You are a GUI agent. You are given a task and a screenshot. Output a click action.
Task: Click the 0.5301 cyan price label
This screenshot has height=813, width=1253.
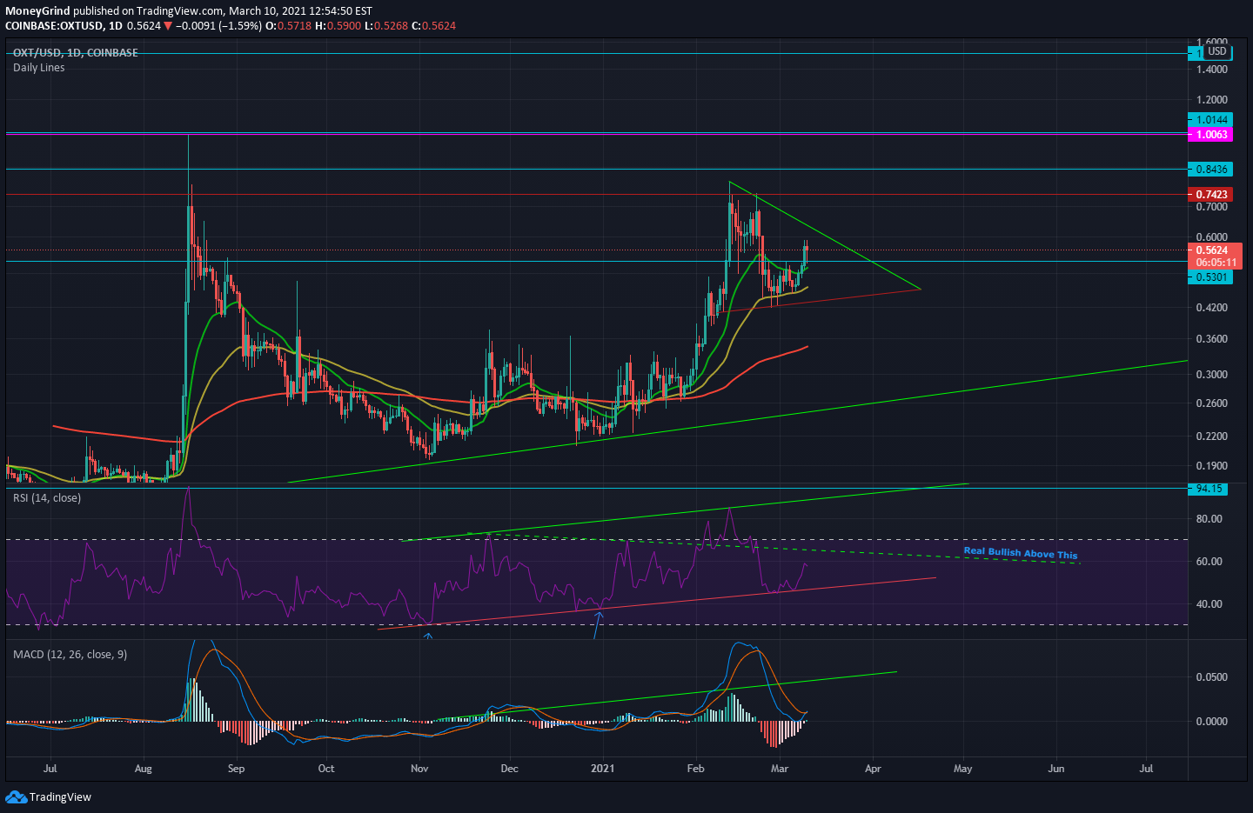click(1210, 277)
